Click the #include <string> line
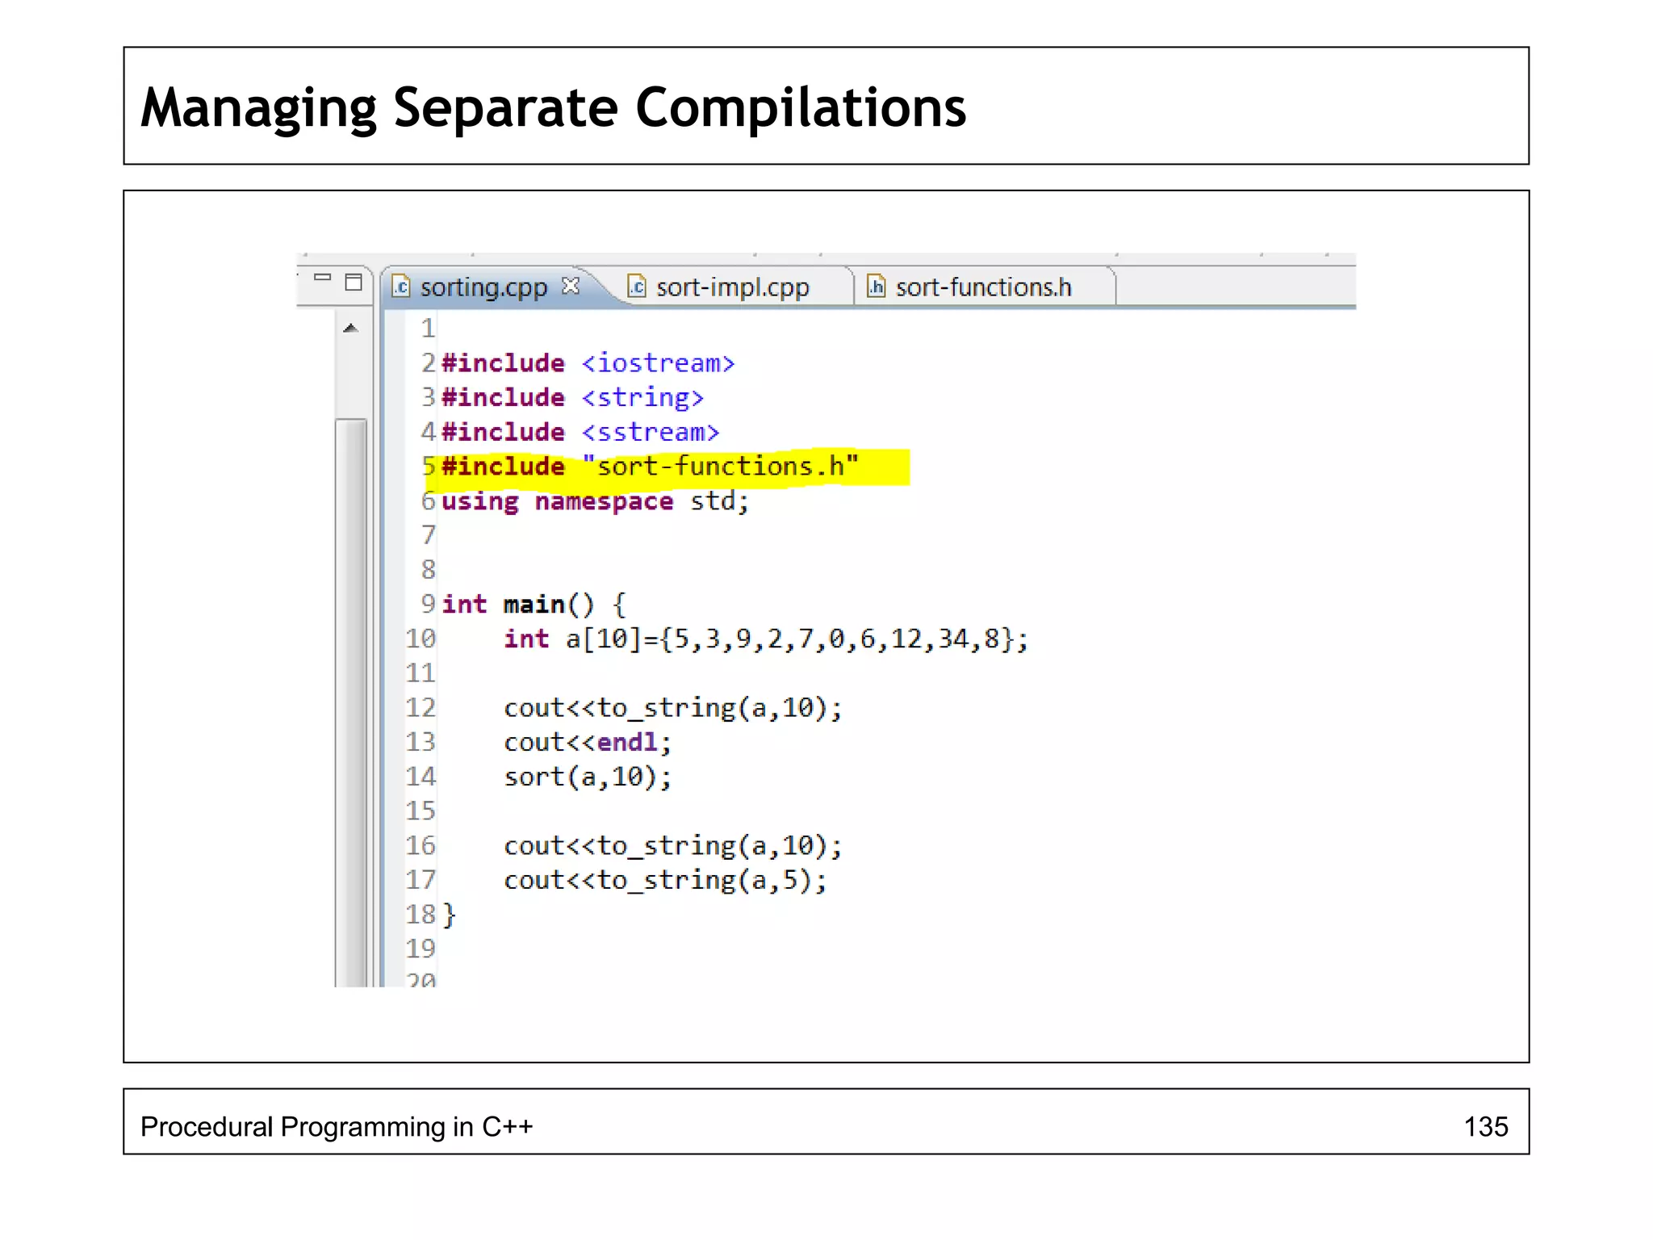1653x1240 pixels. pos(572,398)
